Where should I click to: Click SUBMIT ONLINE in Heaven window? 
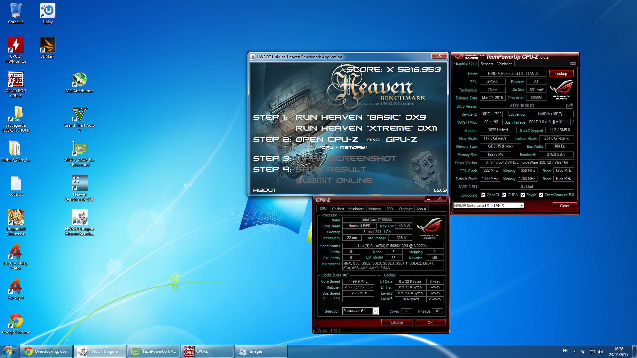(334, 181)
